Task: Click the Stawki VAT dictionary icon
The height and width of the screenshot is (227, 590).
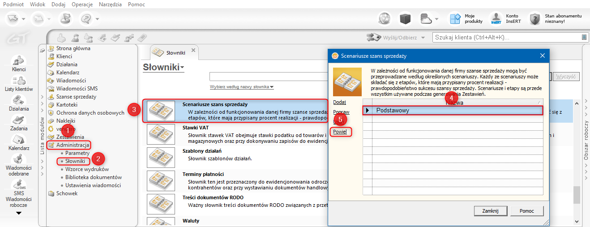Action: pos(161,134)
